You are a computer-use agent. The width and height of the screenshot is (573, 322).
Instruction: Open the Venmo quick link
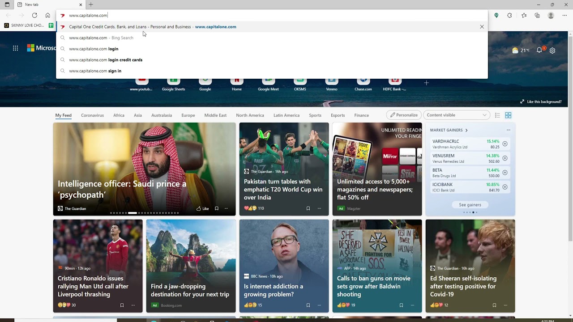[332, 84]
